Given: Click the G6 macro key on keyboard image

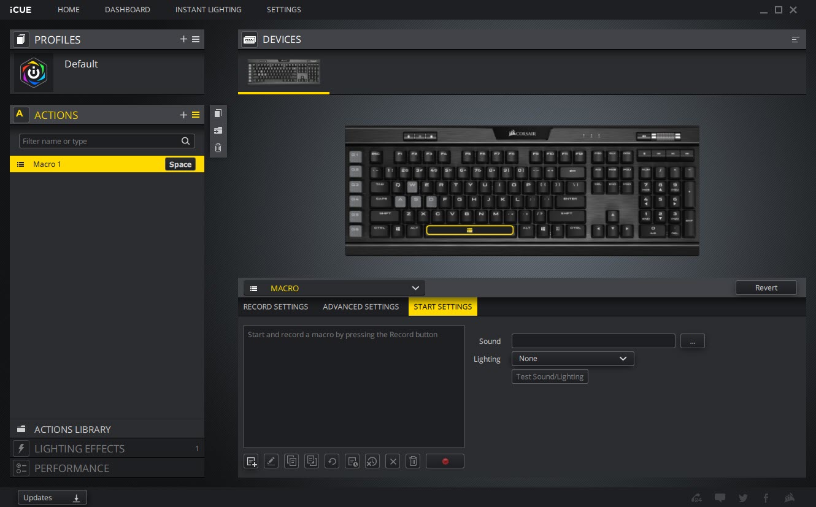Looking at the screenshot, I should point(355,231).
